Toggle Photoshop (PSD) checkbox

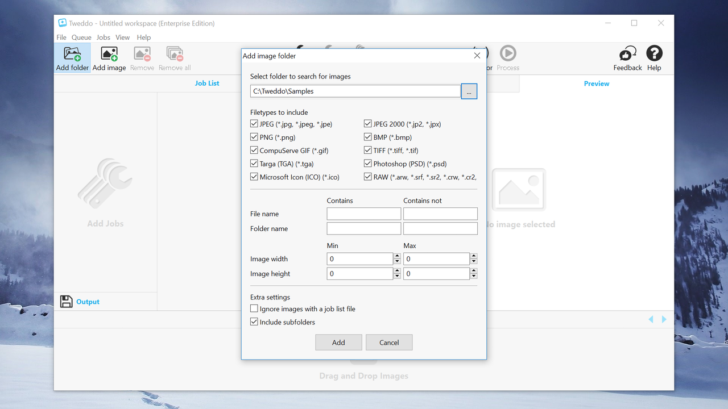(368, 164)
